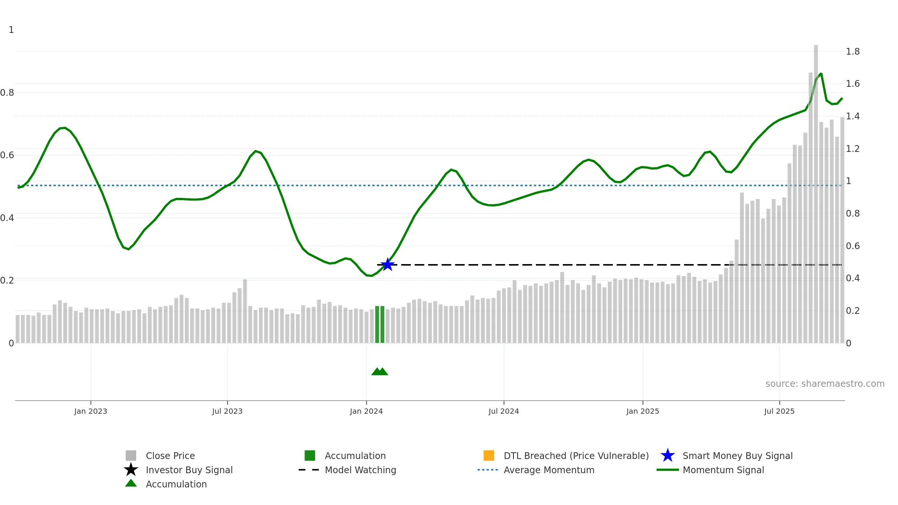Toggle 'DTL Breached (Price Vulnerable)' legend label
The image size is (898, 505).
pyautogui.click(x=576, y=456)
